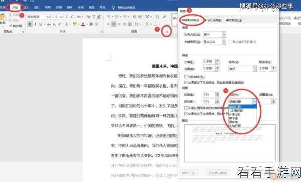Increase the right indent stepper value
Image resolution: width=301 pixels, height=182 pixels.
[x=217, y=67]
